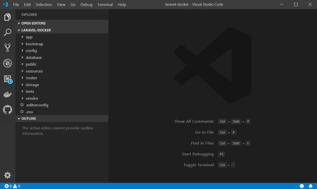Open the File menu
The height and width of the screenshot is (189, 317).
[x=16, y=4]
